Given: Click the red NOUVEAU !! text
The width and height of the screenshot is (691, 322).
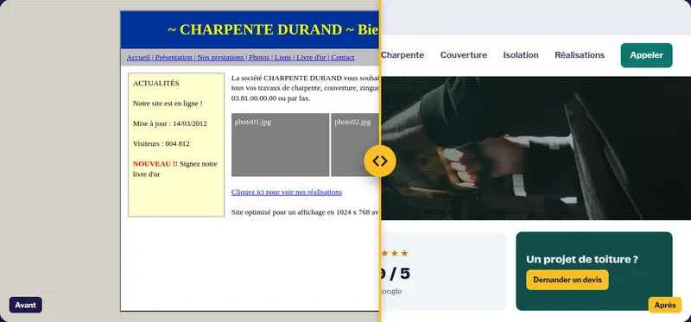Looking at the screenshot, I should pos(155,164).
